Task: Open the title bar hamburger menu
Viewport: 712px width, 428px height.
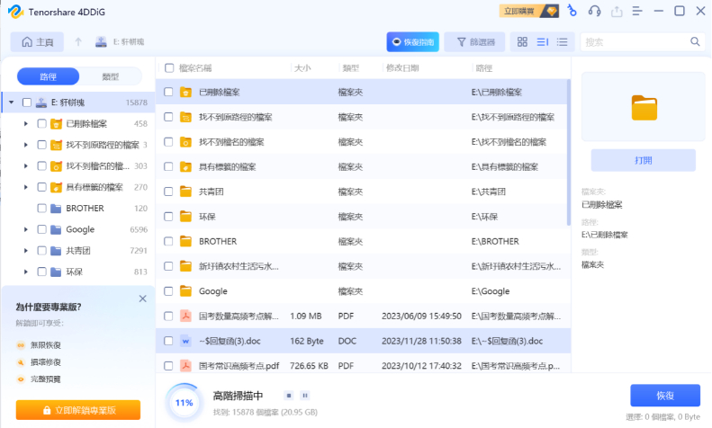Action: pyautogui.click(x=638, y=11)
